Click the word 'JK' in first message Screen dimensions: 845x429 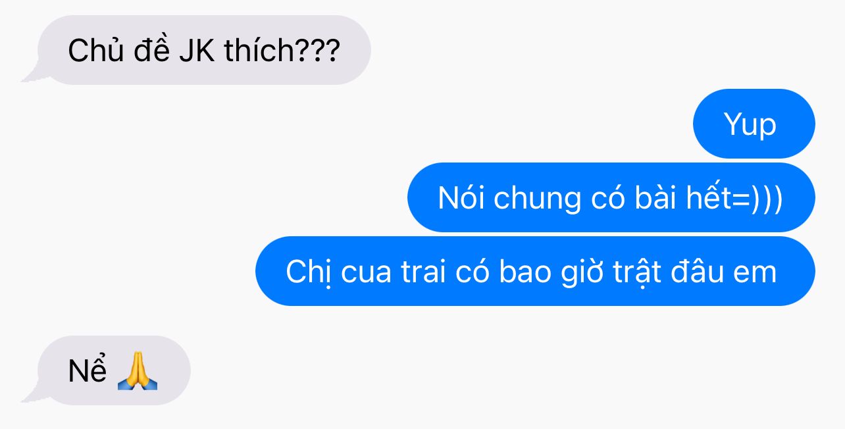[197, 51]
